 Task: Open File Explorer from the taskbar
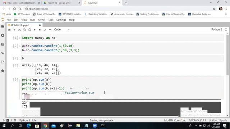tap(78, 126)
